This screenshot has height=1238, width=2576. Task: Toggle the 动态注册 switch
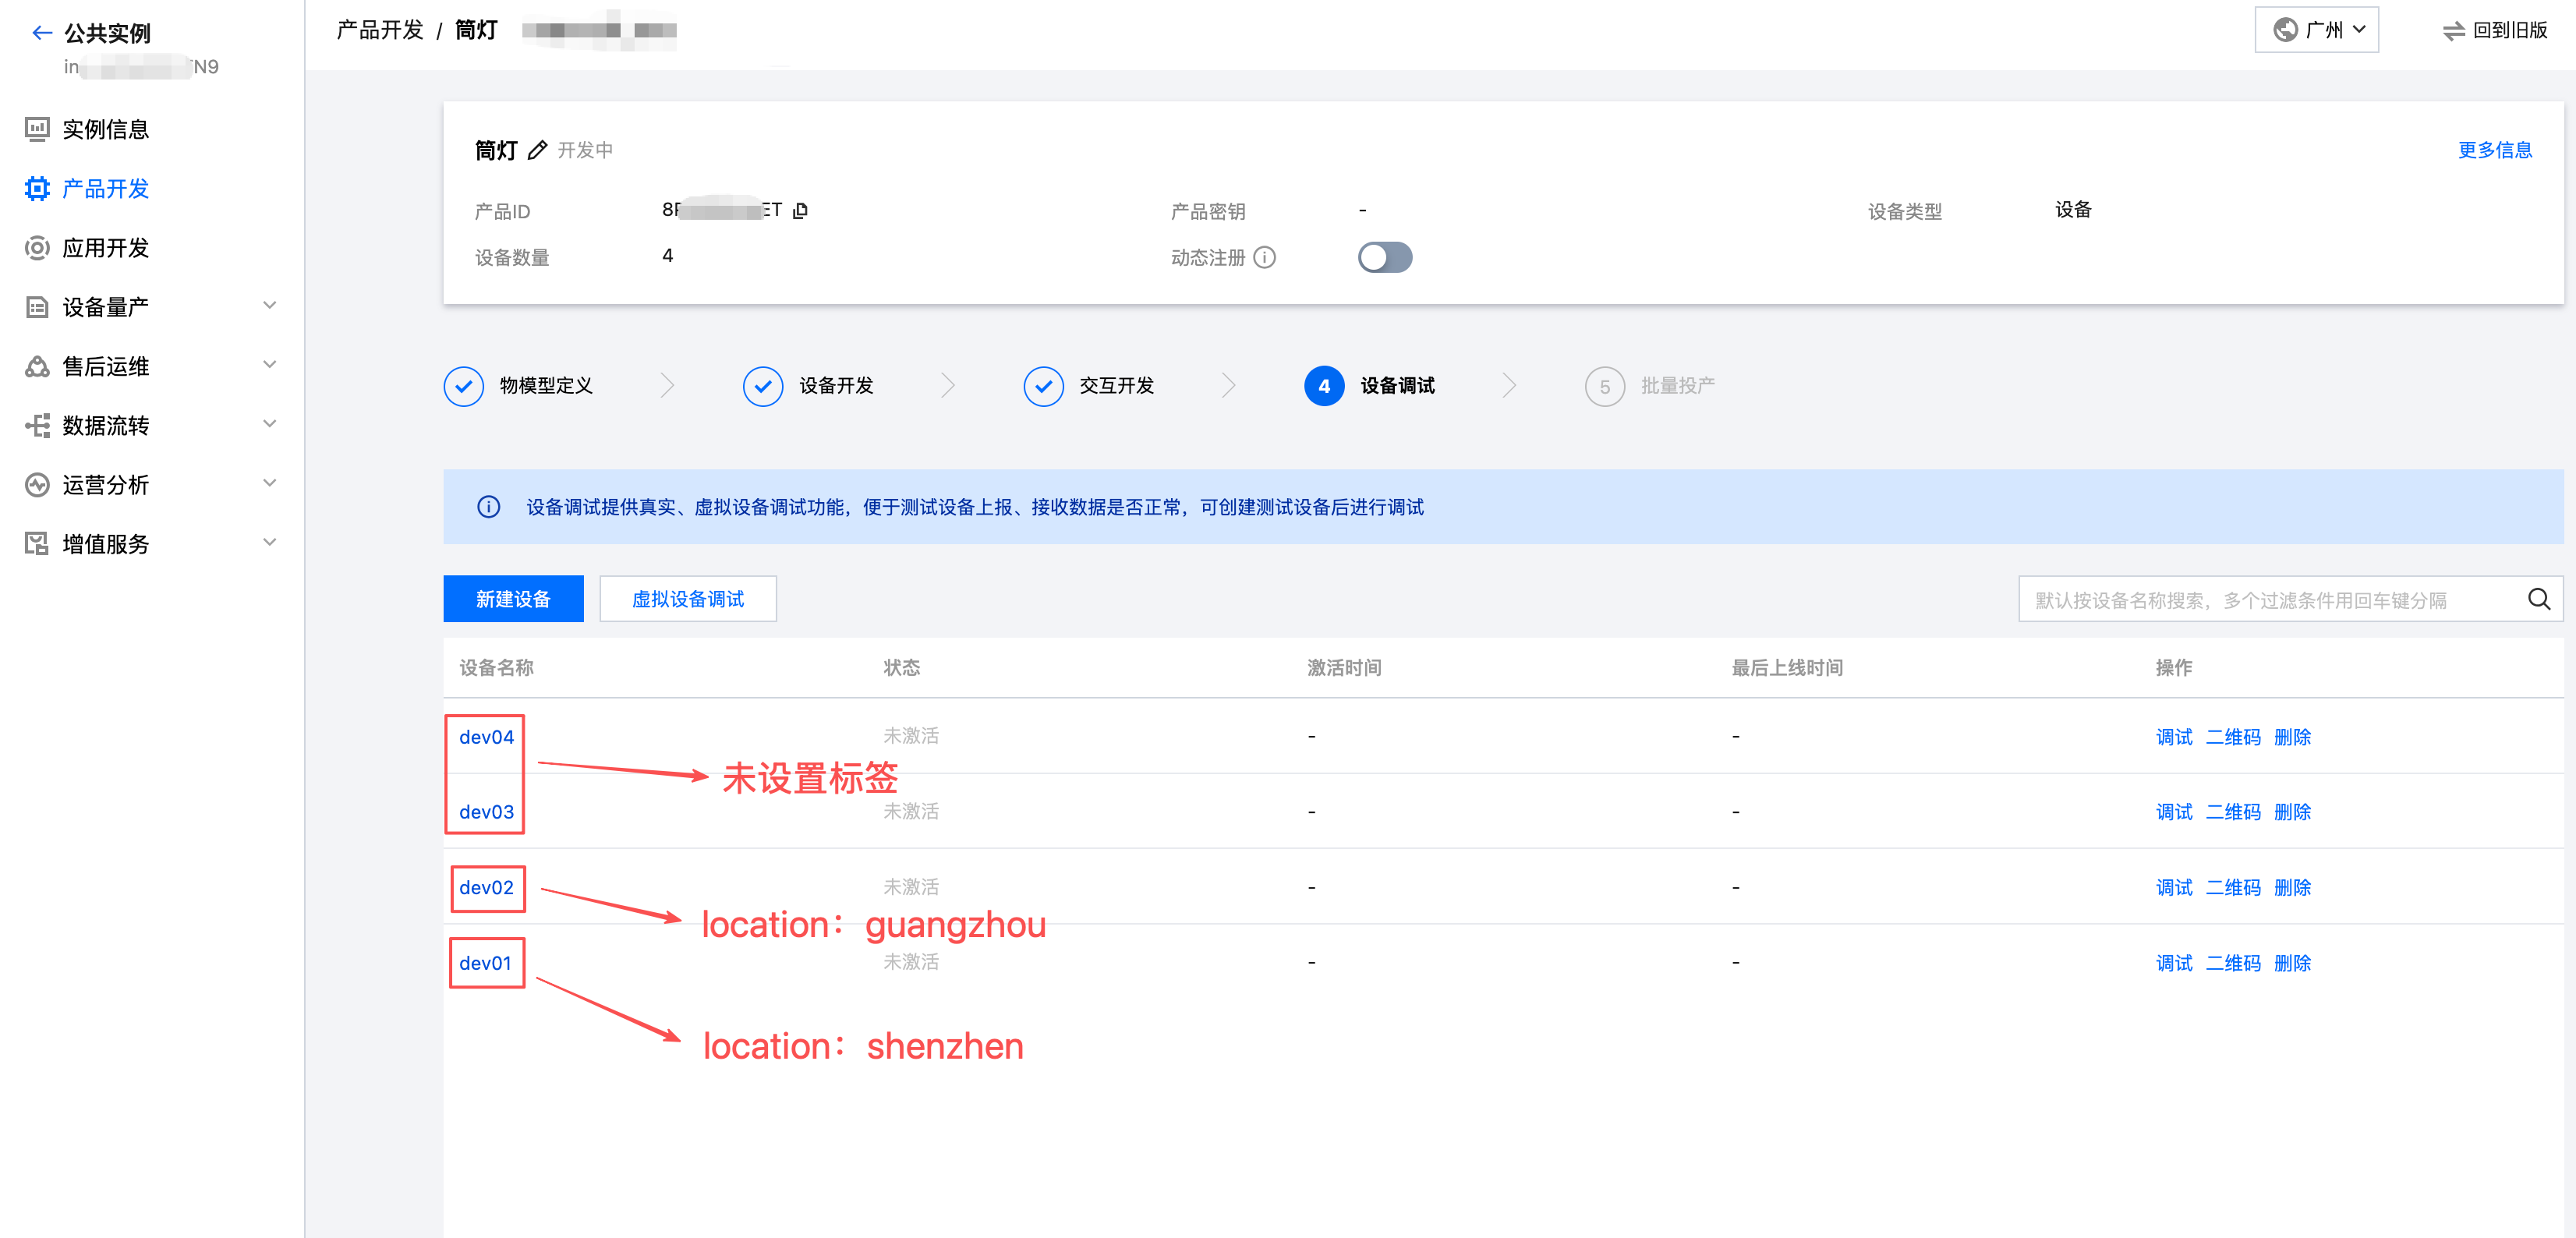click(x=1384, y=258)
